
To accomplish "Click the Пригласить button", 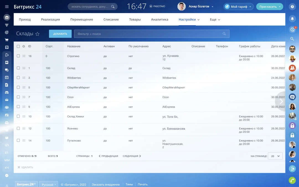I will [269, 7].
